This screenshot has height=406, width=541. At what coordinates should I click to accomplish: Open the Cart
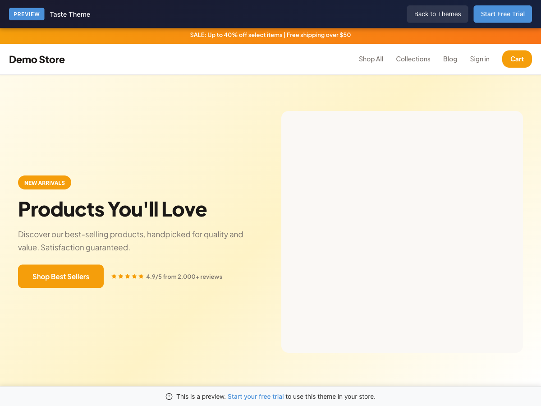[517, 59]
